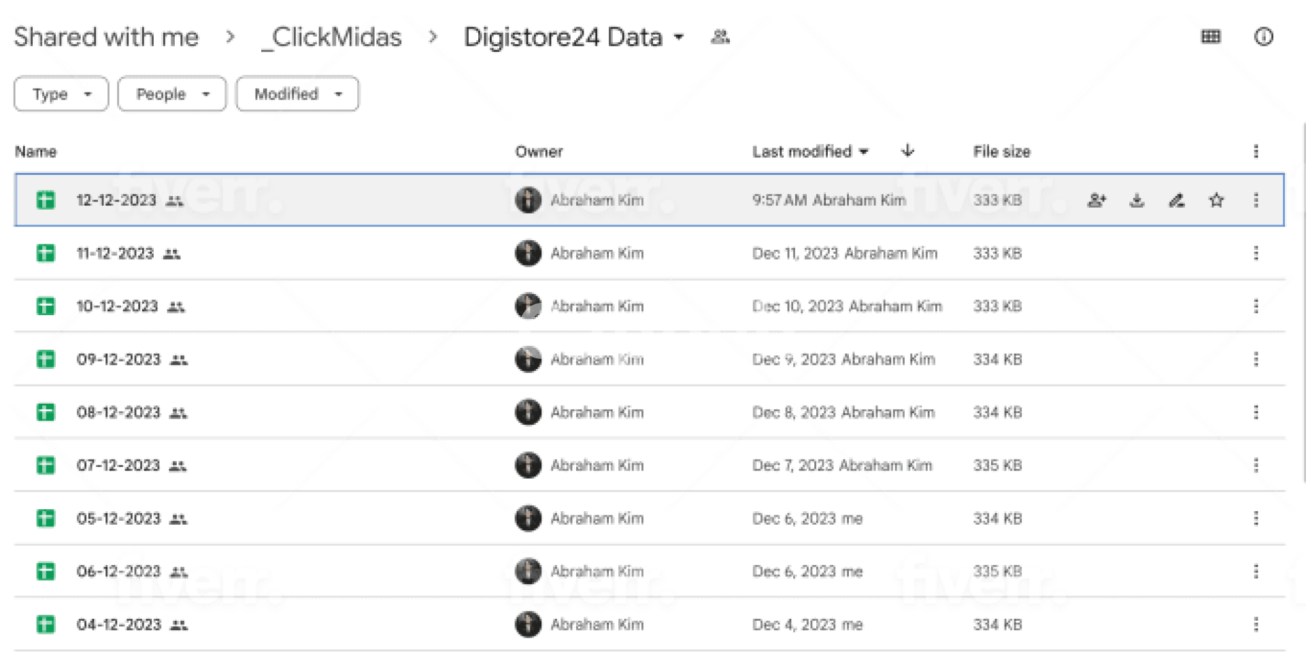Screen dimensions: 1306x663
Task: Open the Type filter dropdown
Action: 61,94
